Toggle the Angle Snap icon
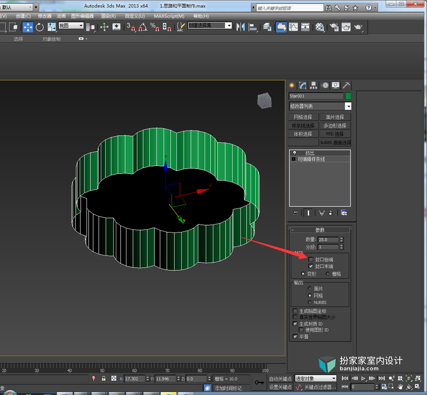This screenshot has width=427, height=395. [143, 27]
